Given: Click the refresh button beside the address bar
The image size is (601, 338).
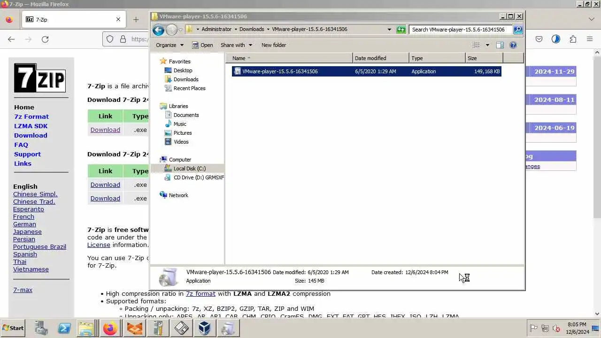Looking at the screenshot, I should (401, 30).
